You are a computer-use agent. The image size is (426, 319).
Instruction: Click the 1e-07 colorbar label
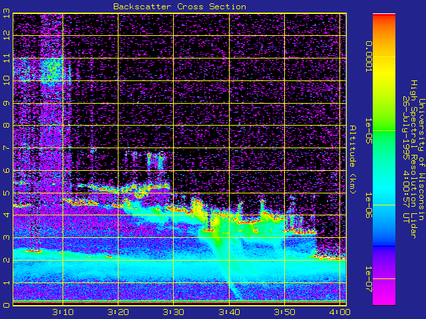[368, 279]
